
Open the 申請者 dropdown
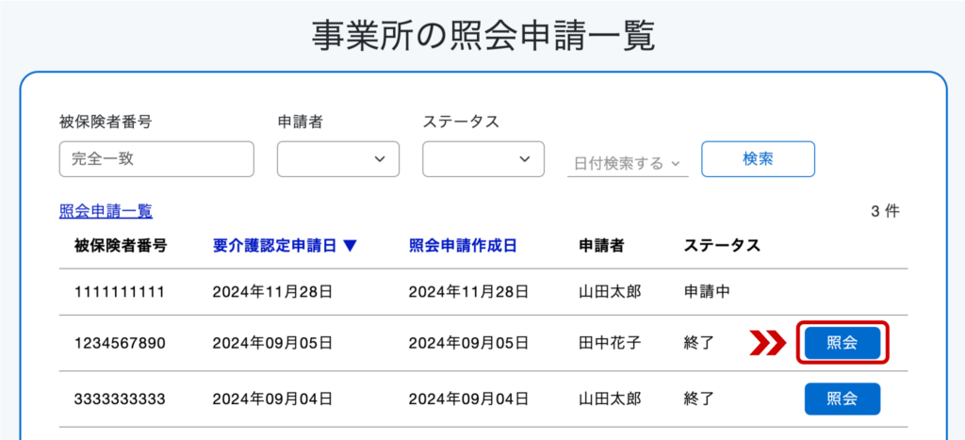click(x=338, y=159)
